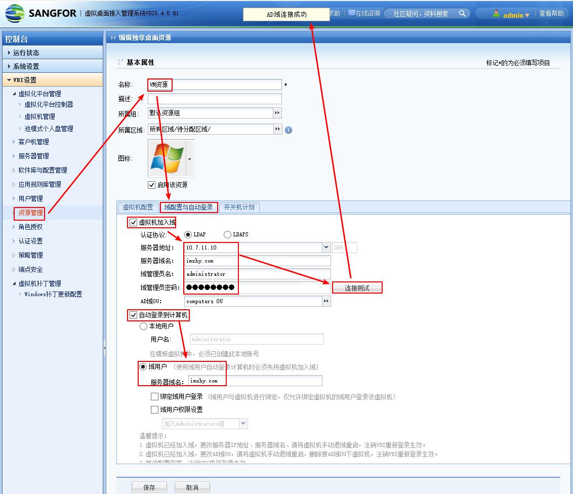The image size is (573, 494).
Task: Open the 服务器地址 dropdown arrow
Action: pyautogui.click(x=326, y=248)
